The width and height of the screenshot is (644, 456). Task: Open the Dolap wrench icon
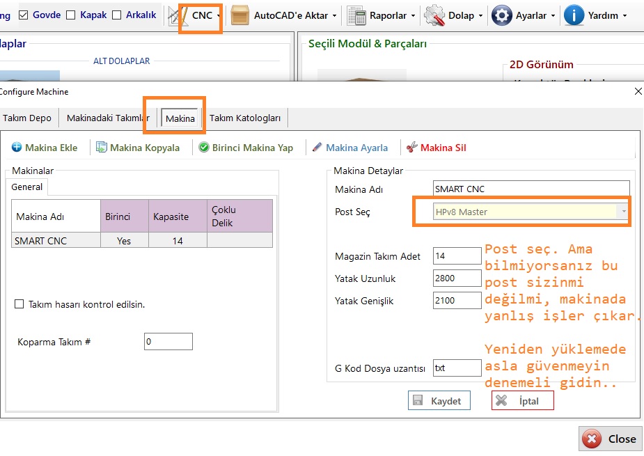435,15
